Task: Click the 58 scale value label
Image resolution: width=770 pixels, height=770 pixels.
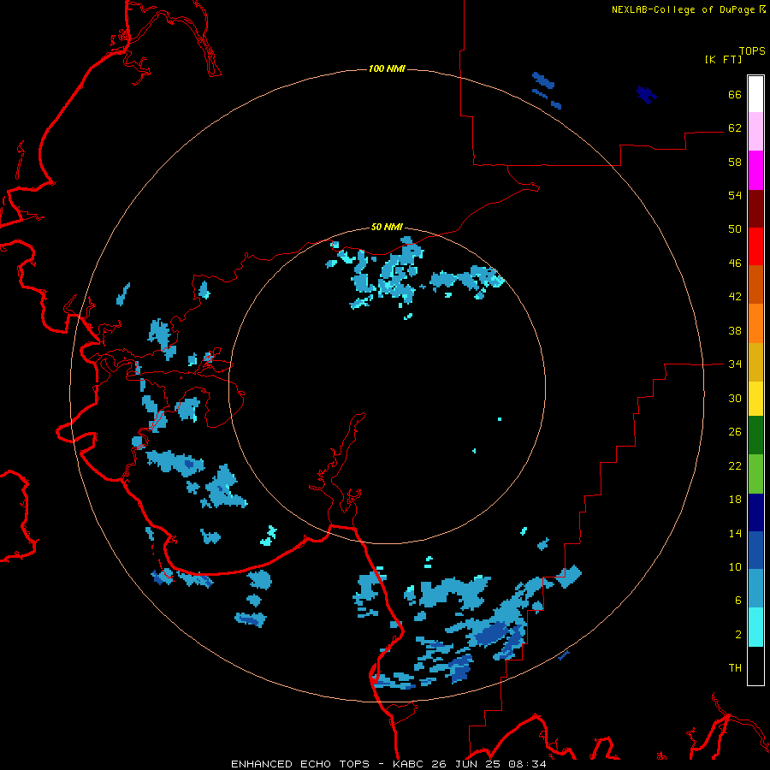Action: [735, 162]
